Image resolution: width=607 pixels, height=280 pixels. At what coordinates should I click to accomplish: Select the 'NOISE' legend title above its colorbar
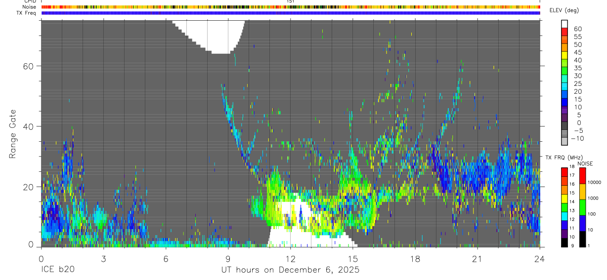[585, 163]
